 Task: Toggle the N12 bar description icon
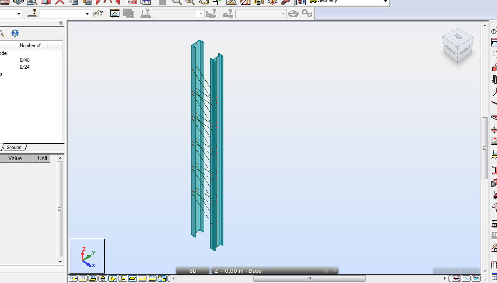tap(93, 279)
